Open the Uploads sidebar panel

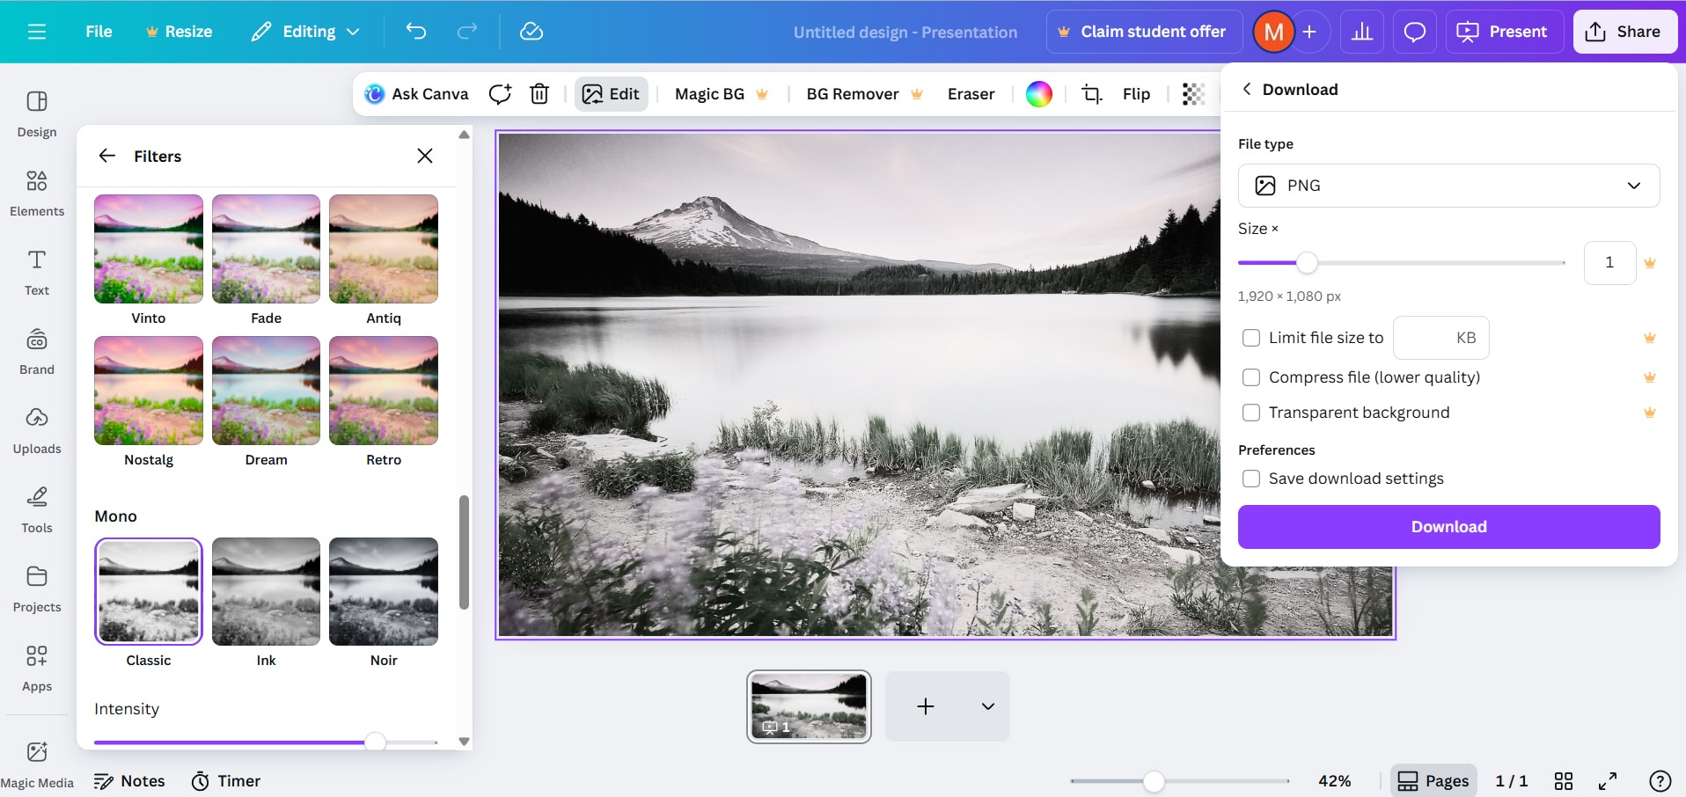[x=37, y=430]
